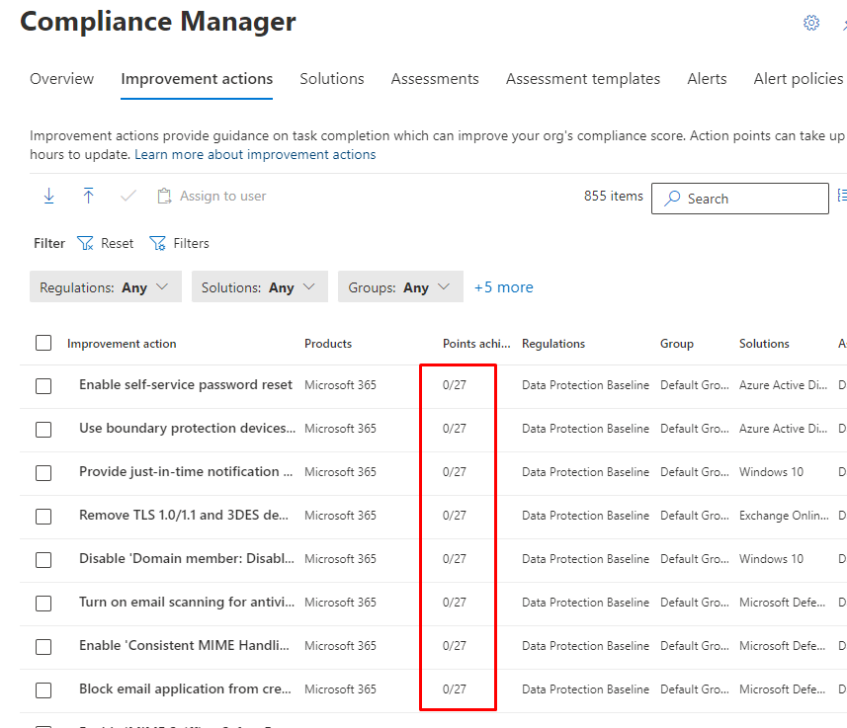Image resolution: width=847 pixels, height=728 pixels.
Task: Open the Assessment templates tab
Action: click(582, 79)
